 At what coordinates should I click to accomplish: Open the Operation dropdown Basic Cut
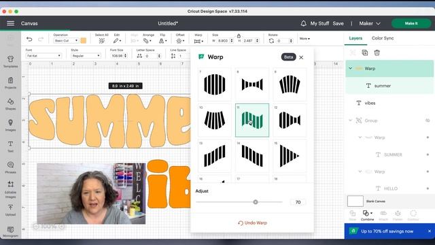[x=66, y=41]
